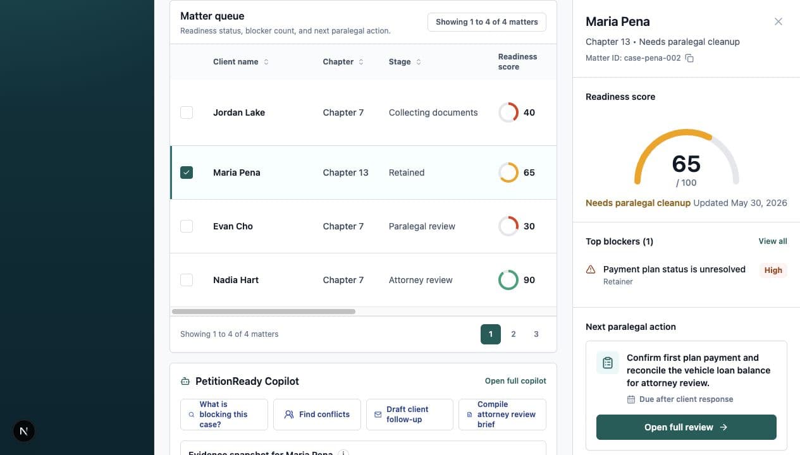Close the Maria Pena detail panel
The height and width of the screenshot is (455, 800).
(778, 21)
